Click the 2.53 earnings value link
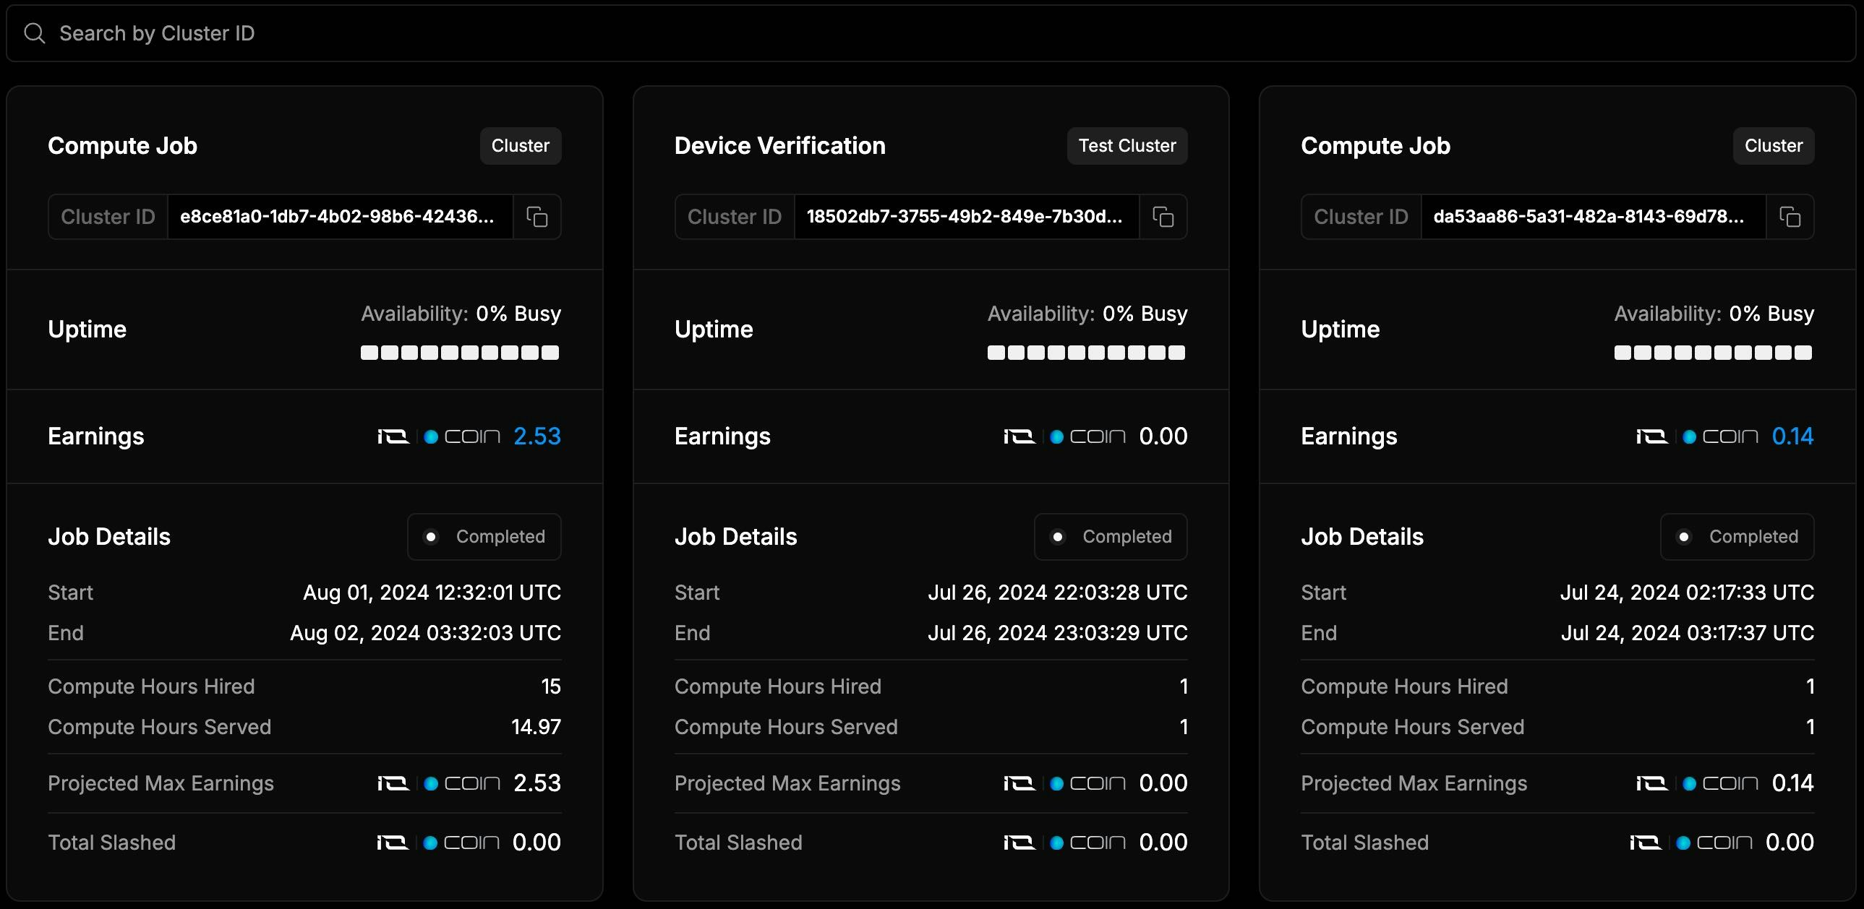The height and width of the screenshot is (909, 1864). point(537,436)
